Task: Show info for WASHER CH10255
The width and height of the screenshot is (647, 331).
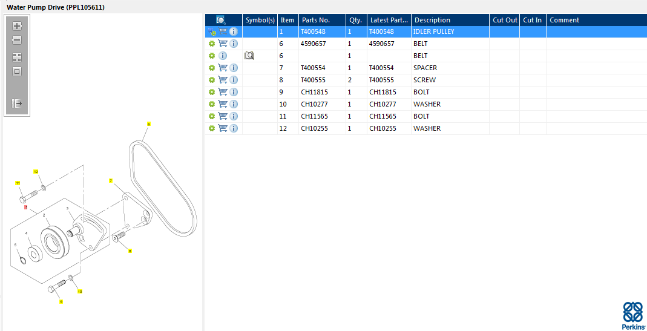Action: [x=234, y=128]
